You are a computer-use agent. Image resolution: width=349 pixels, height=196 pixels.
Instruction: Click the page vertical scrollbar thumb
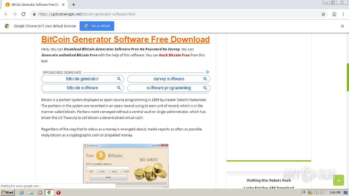coord(348,77)
